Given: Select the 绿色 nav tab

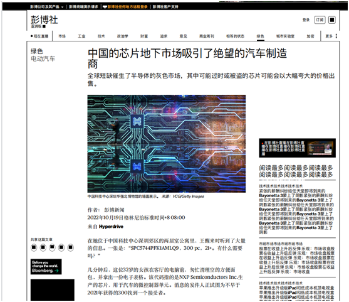Looking at the screenshot, I should (261, 36).
